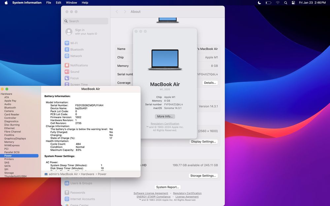This screenshot has width=330, height=206.
Task: Select Audio in hardware list
Action: (8, 104)
